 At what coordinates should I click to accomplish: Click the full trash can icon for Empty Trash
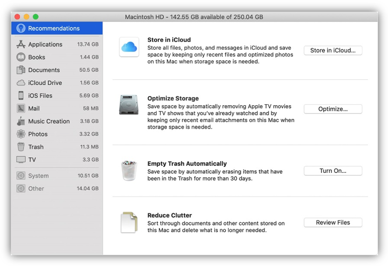129,171
